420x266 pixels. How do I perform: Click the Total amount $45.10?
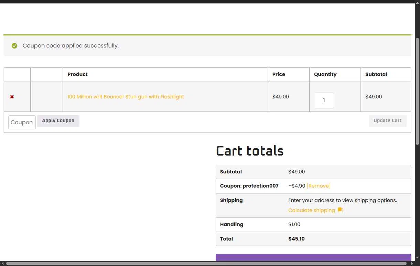click(x=297, y=239)
